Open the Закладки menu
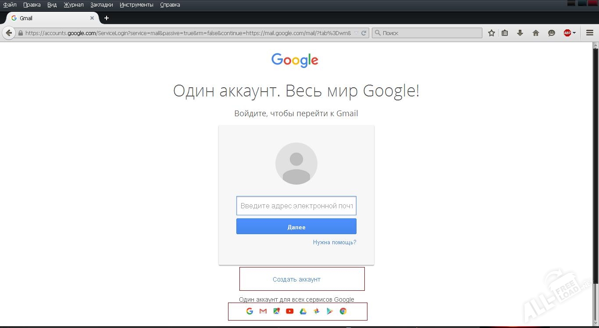This screenshot has width=599, height=328. click(x=101, y=5)
